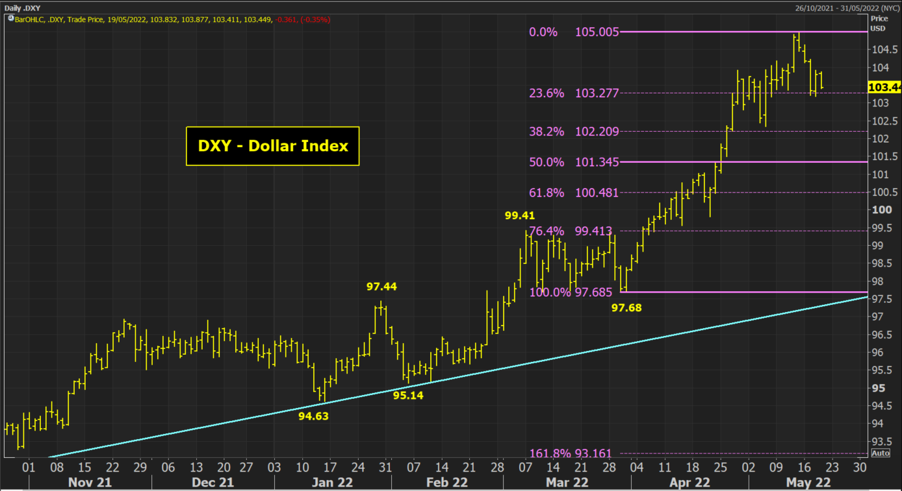Click the clock icon beside BarOHLC legend

[x=10, y=19]
